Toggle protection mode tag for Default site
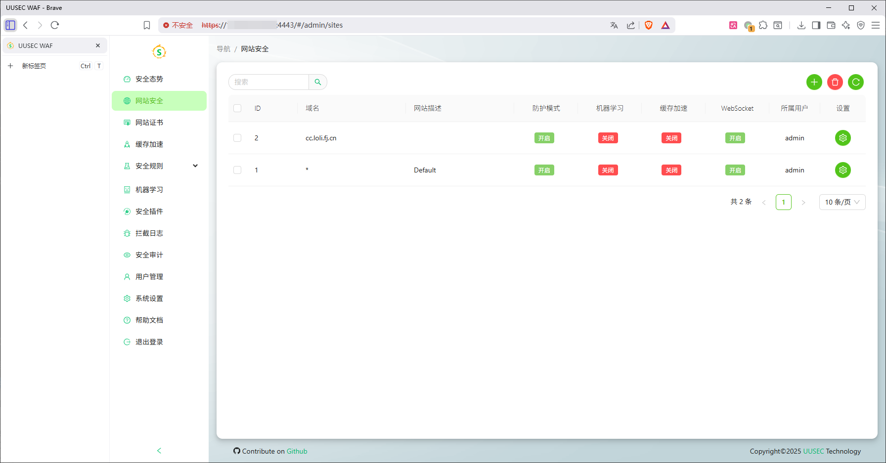 click(544, 170)
